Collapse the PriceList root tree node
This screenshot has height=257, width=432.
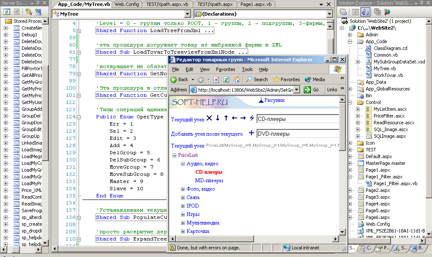tap(174, 156)
